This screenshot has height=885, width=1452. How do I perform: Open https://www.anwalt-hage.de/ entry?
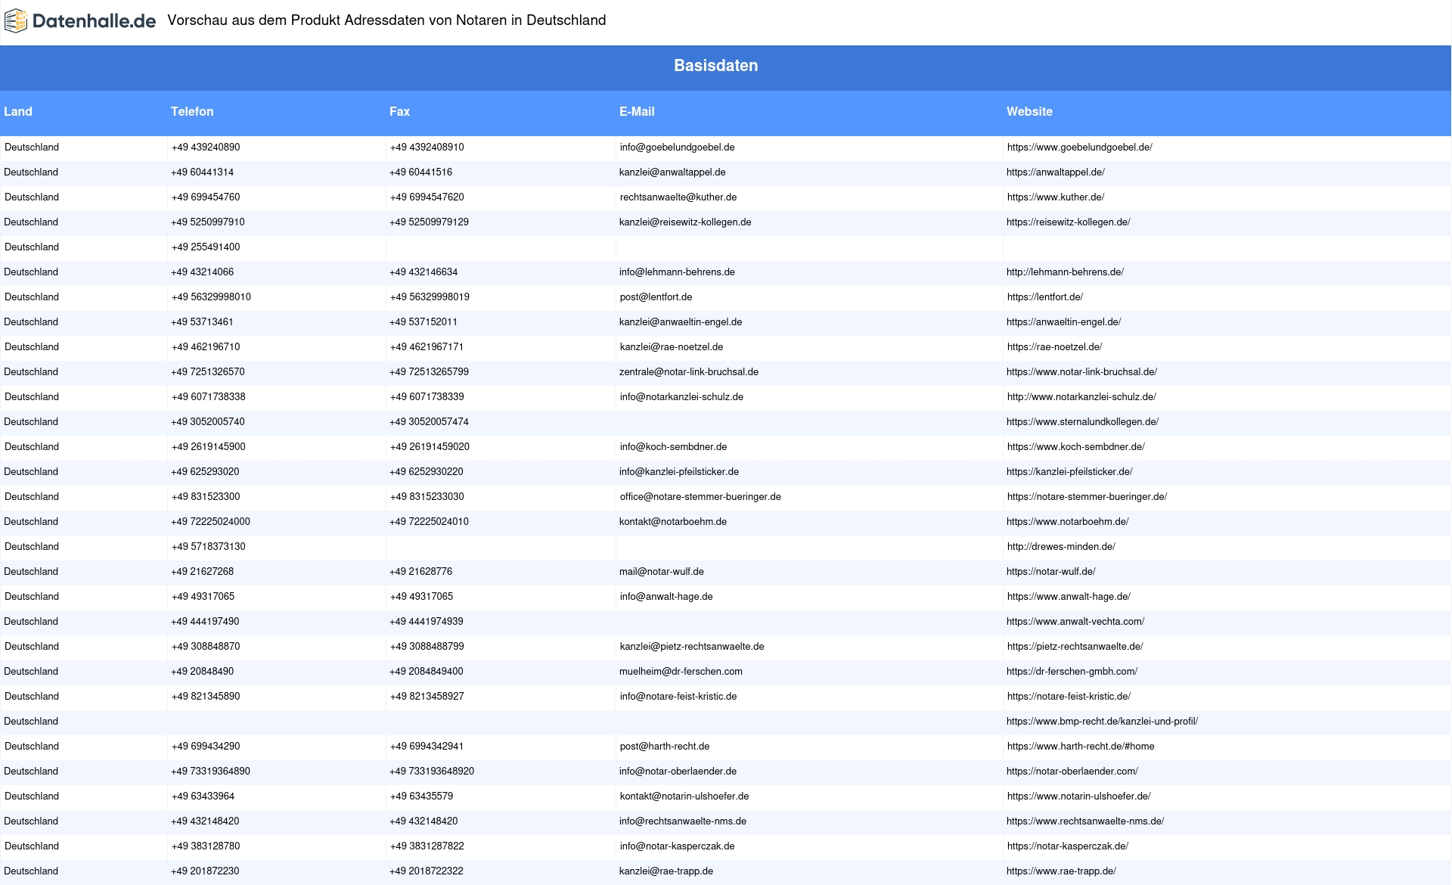1069,597
